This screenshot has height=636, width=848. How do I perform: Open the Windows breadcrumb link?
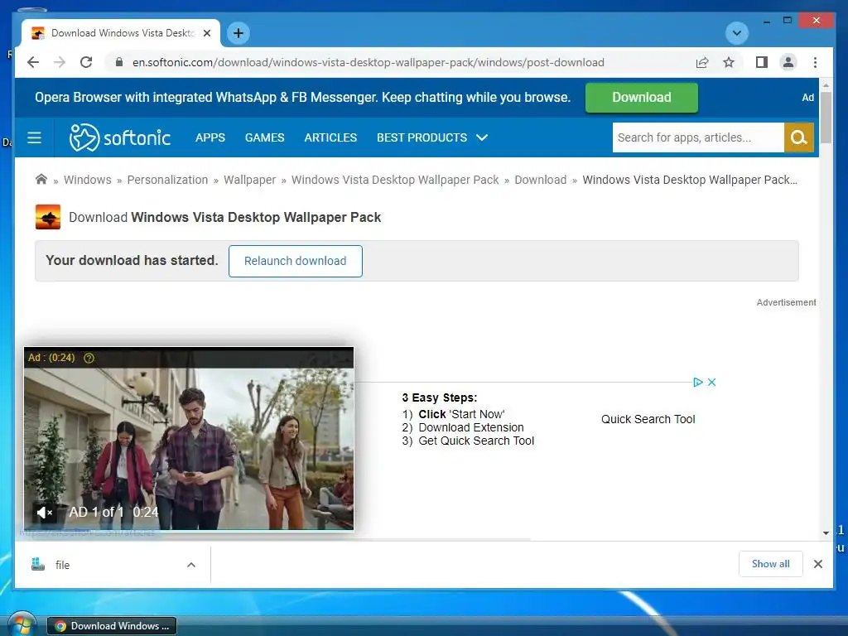pyautogui.click(x=88, y=180)
